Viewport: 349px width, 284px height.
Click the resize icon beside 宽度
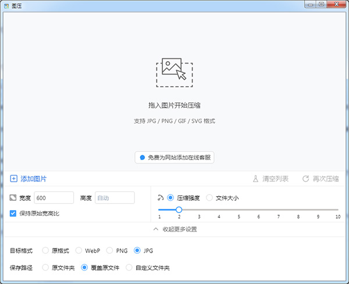click(x=13, y=198)
